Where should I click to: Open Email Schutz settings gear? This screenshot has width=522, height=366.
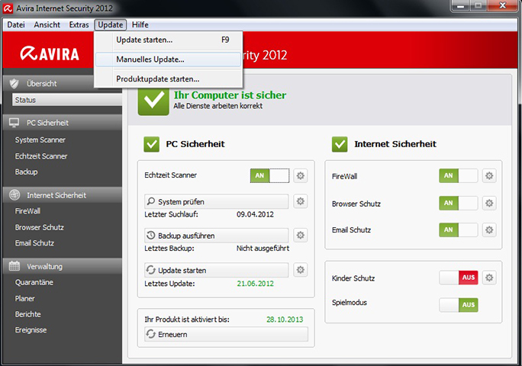(489, 230)
